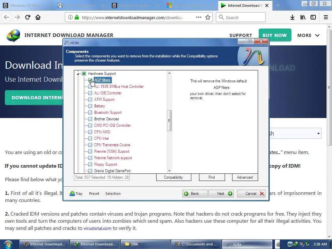This screenshot has width=332, height=249.
Task: Click Next button in nLite
Action: [221, 194]
